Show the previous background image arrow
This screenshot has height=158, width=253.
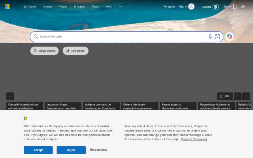coord(238,96)
